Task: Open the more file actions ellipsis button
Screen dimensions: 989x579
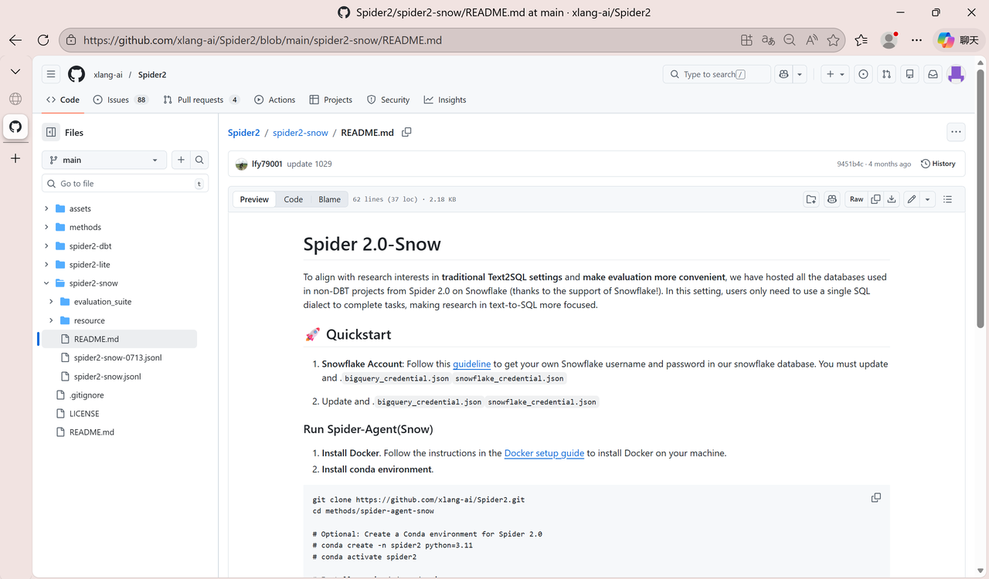Action: tap(957, 132)
